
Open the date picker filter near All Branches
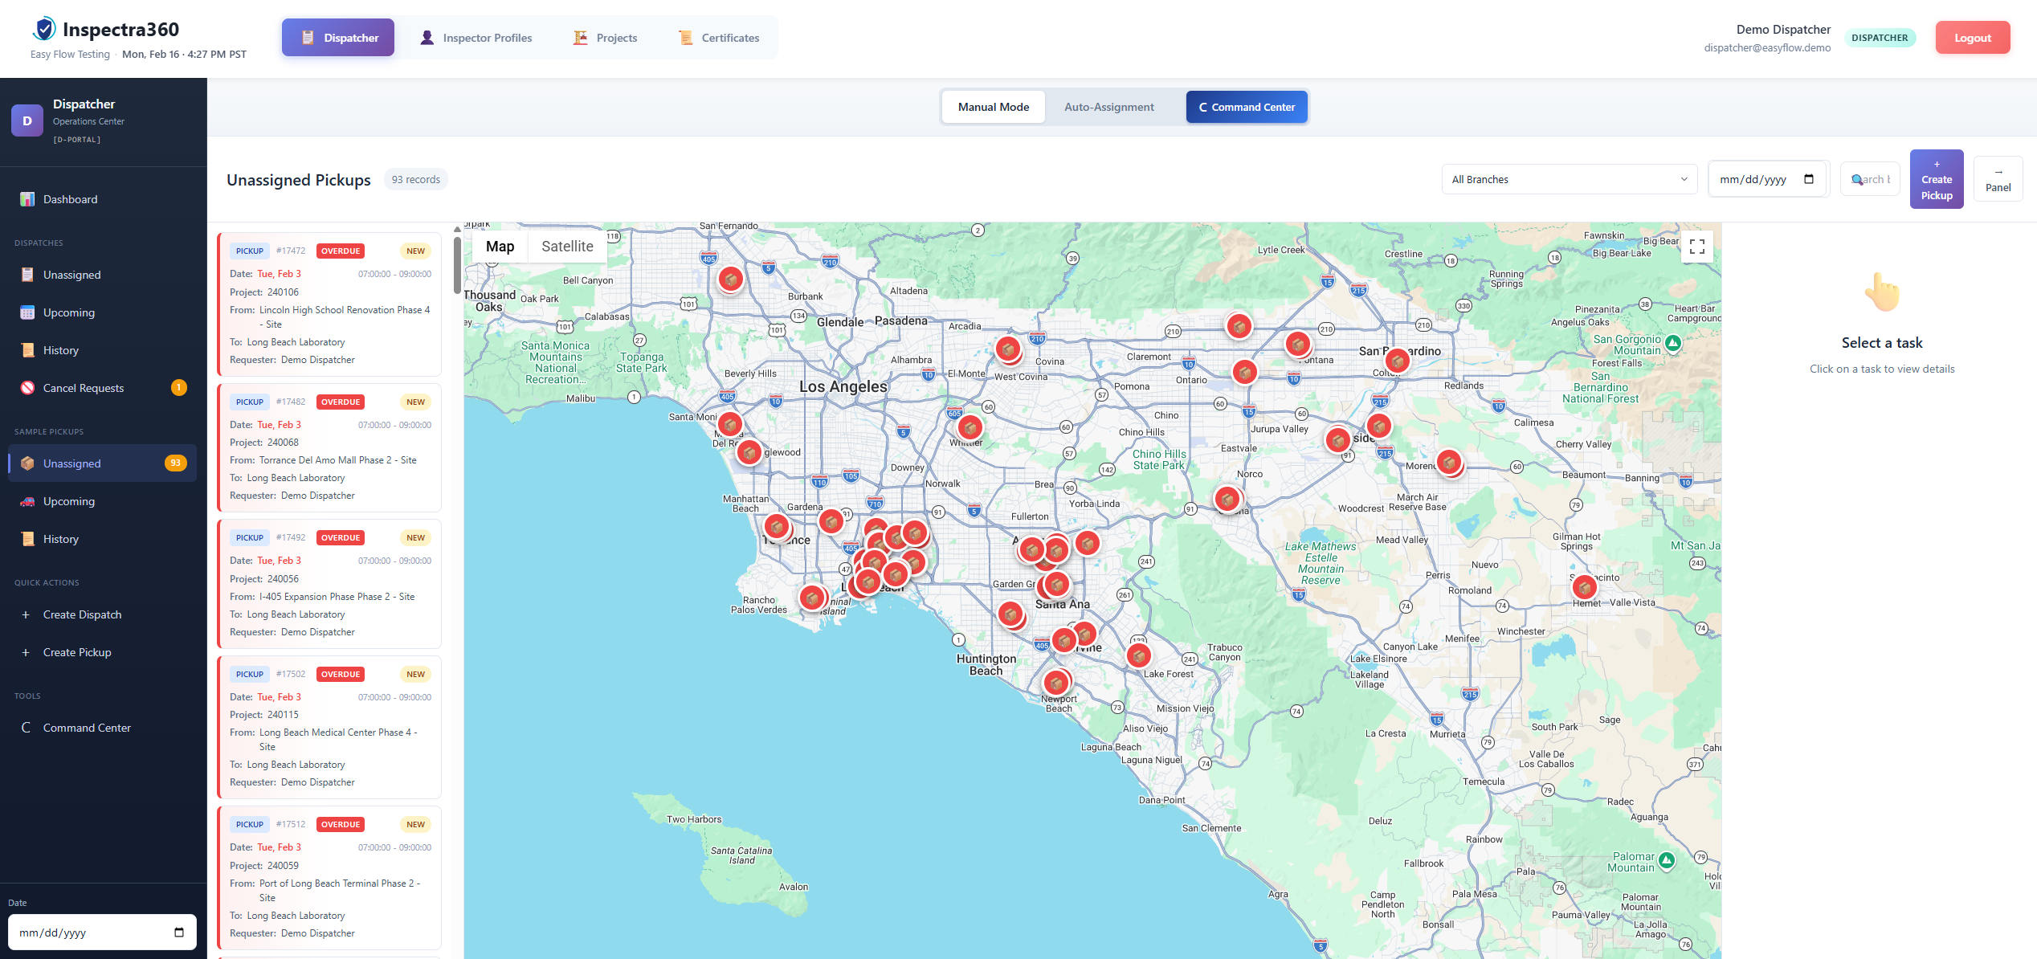[1767, 179]
